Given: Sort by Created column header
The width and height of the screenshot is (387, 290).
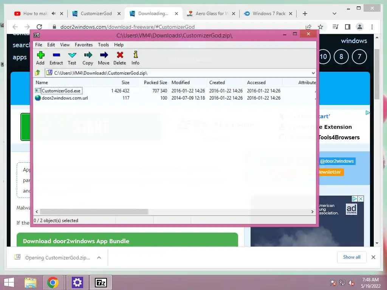Looking at the screenshot, I should coord(217,82).
